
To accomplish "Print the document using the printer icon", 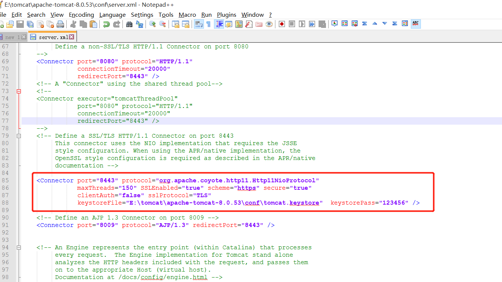I will (60, 24).
